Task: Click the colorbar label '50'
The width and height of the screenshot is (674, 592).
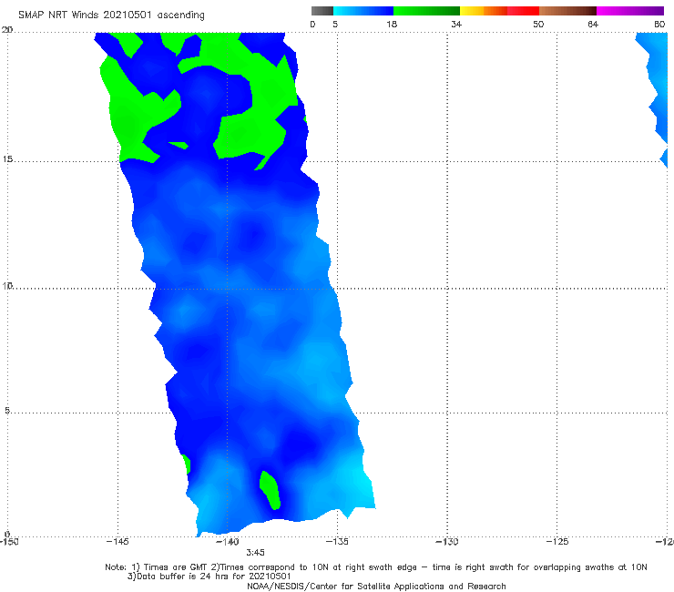Action: coord(538,24)
